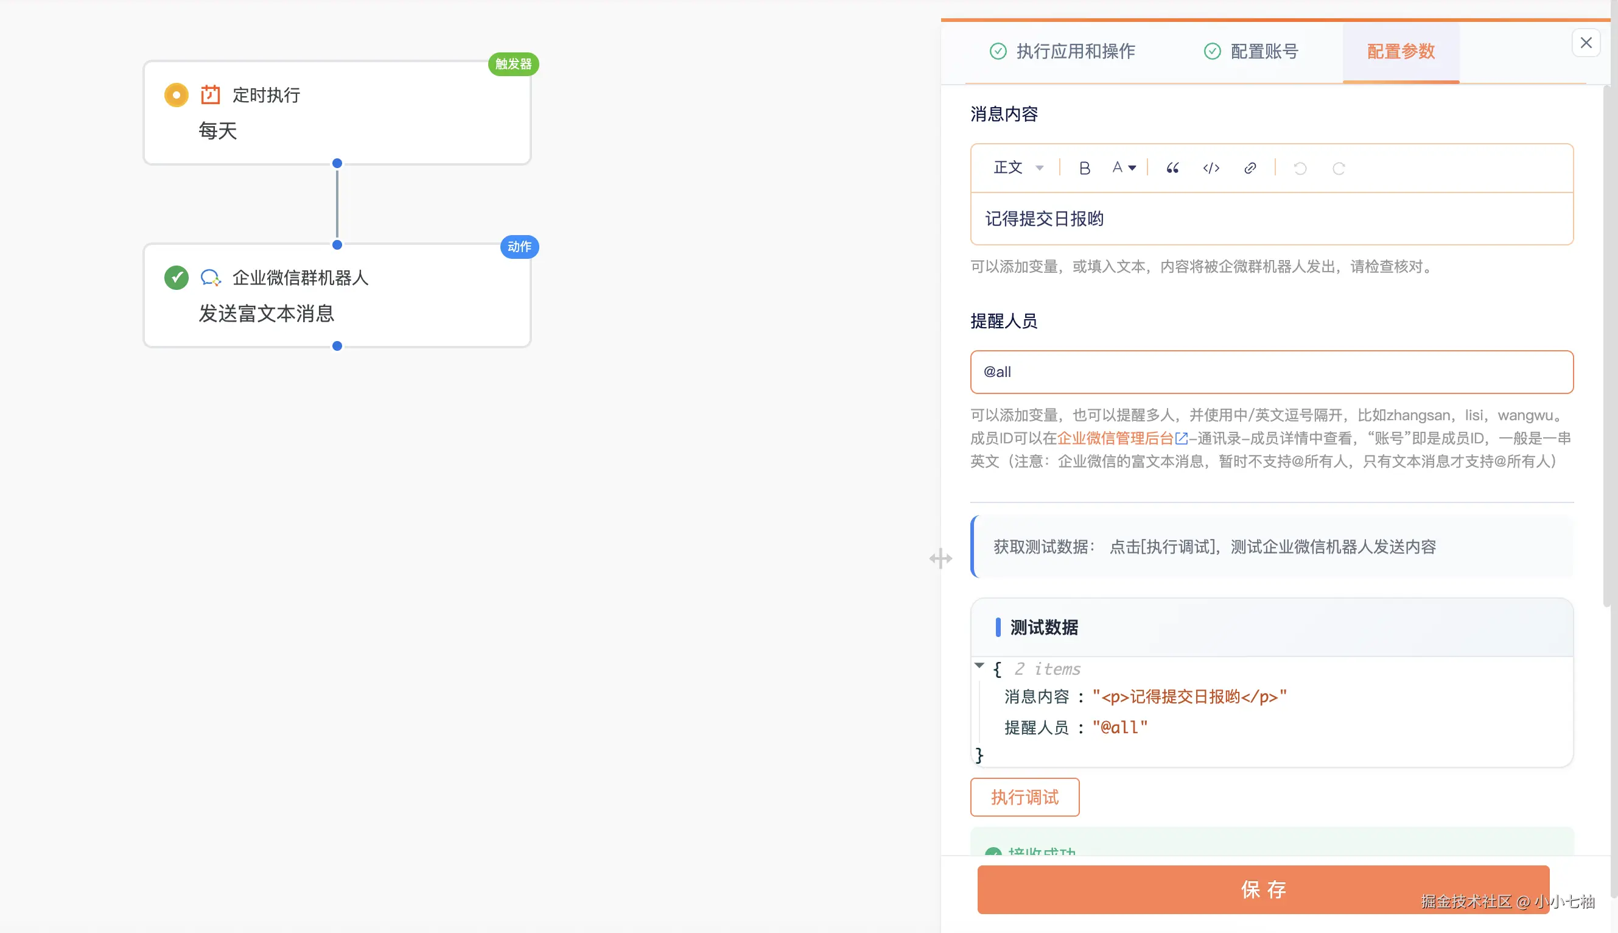The height and width of the screenshot is (933, 1618).
Task: Click the 执行调试 button
Action: (x=1024, y=797)
